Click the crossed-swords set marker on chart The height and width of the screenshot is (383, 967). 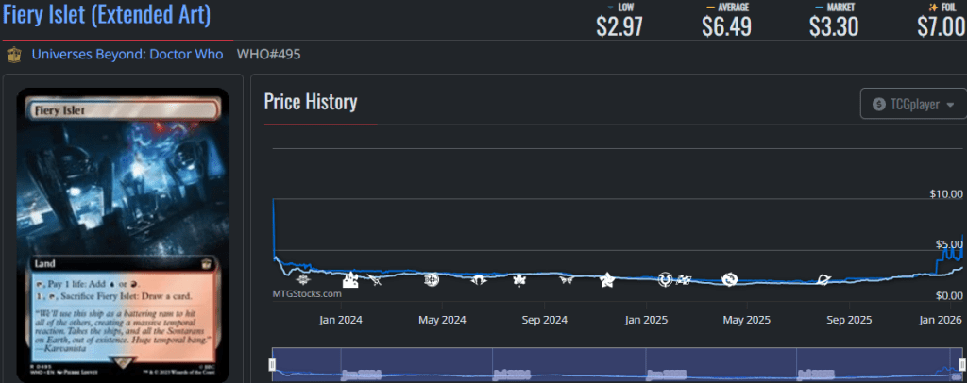pyautogui.click(x=376, y=279)
